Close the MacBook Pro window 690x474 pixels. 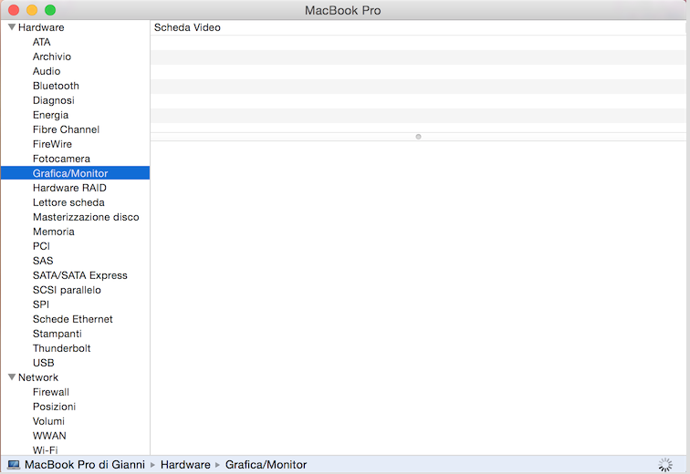point(14,10)
